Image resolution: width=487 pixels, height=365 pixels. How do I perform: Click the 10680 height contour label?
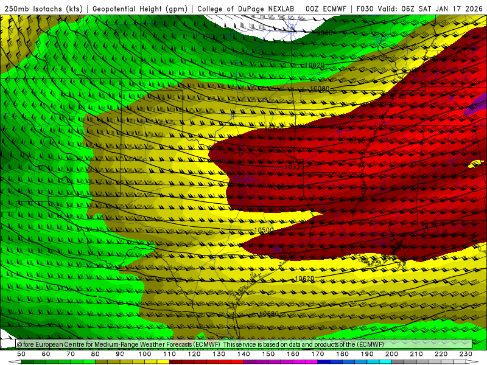pos(269,314)
